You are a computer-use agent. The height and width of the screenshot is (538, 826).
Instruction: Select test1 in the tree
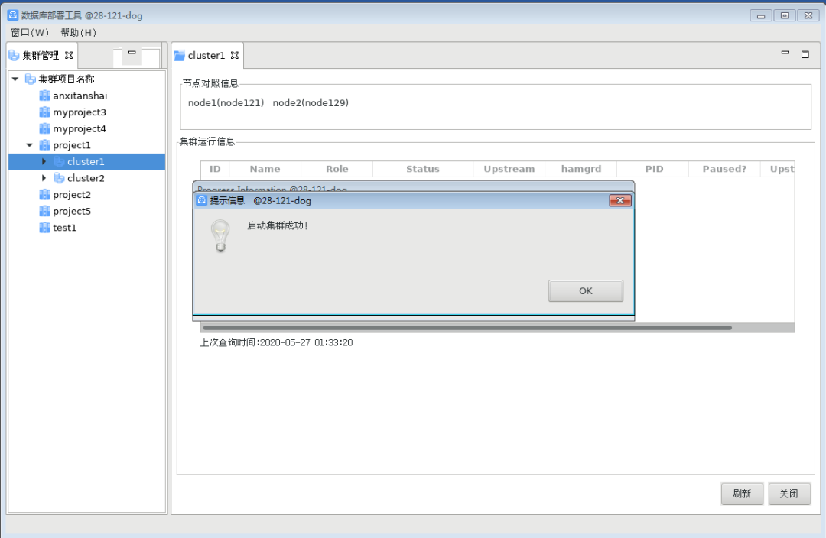click(65, 228)
